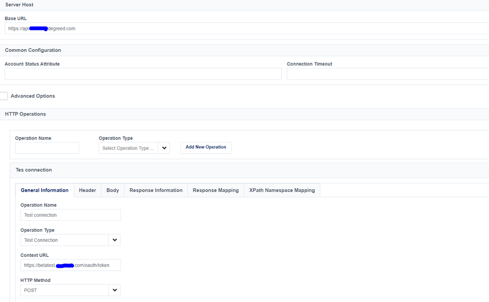The width and height of the screenshot is (489, 302).
Task: Click the Context URL input field
Action: 71,265
